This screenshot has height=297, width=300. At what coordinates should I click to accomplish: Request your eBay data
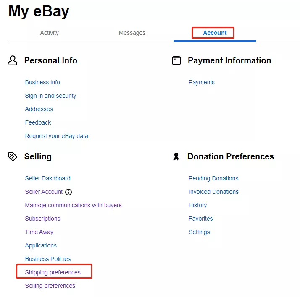[x=56, y=136]
